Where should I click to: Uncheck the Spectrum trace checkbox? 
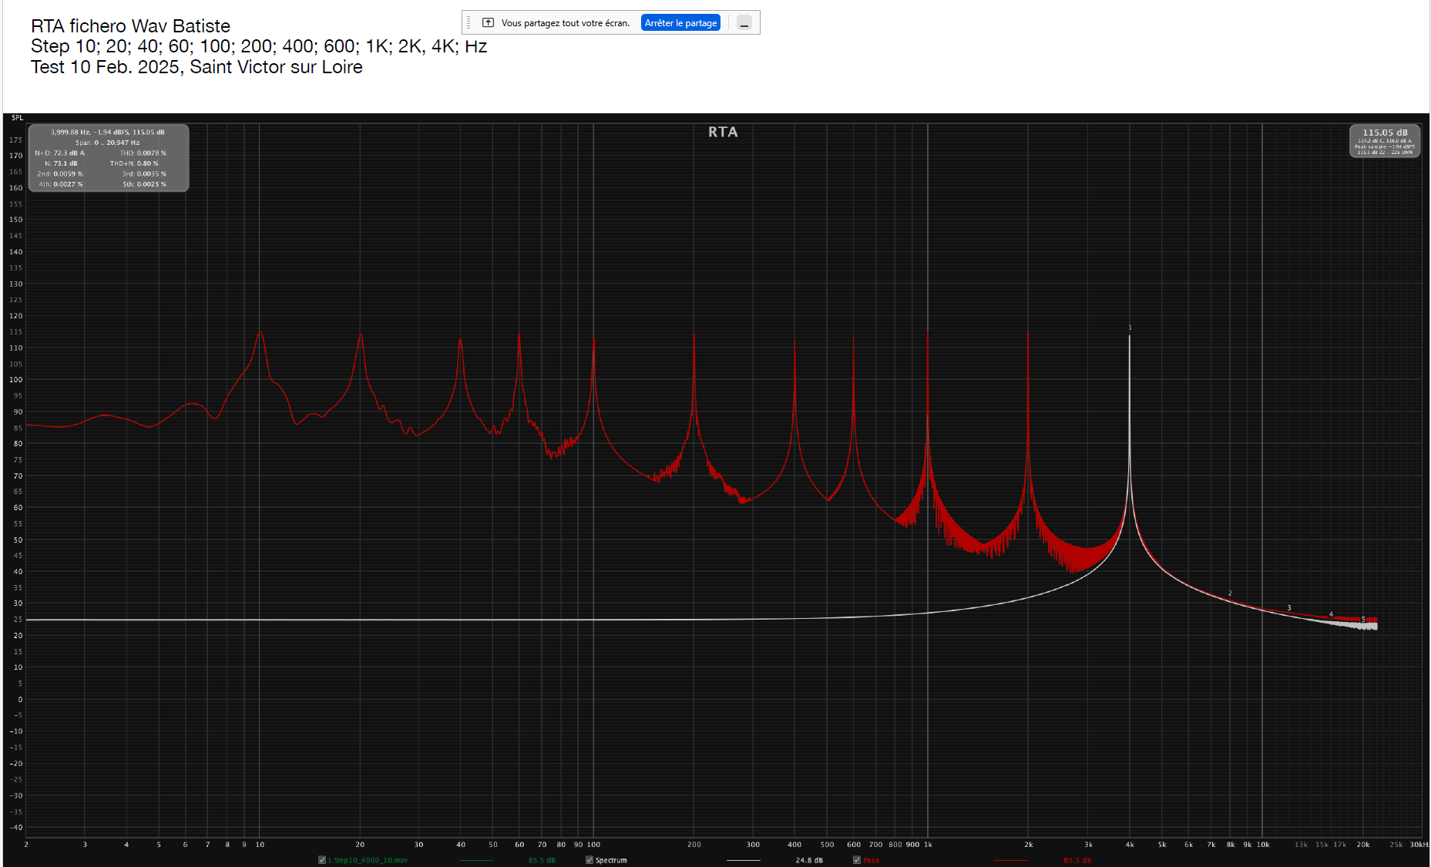coord(590,860)
